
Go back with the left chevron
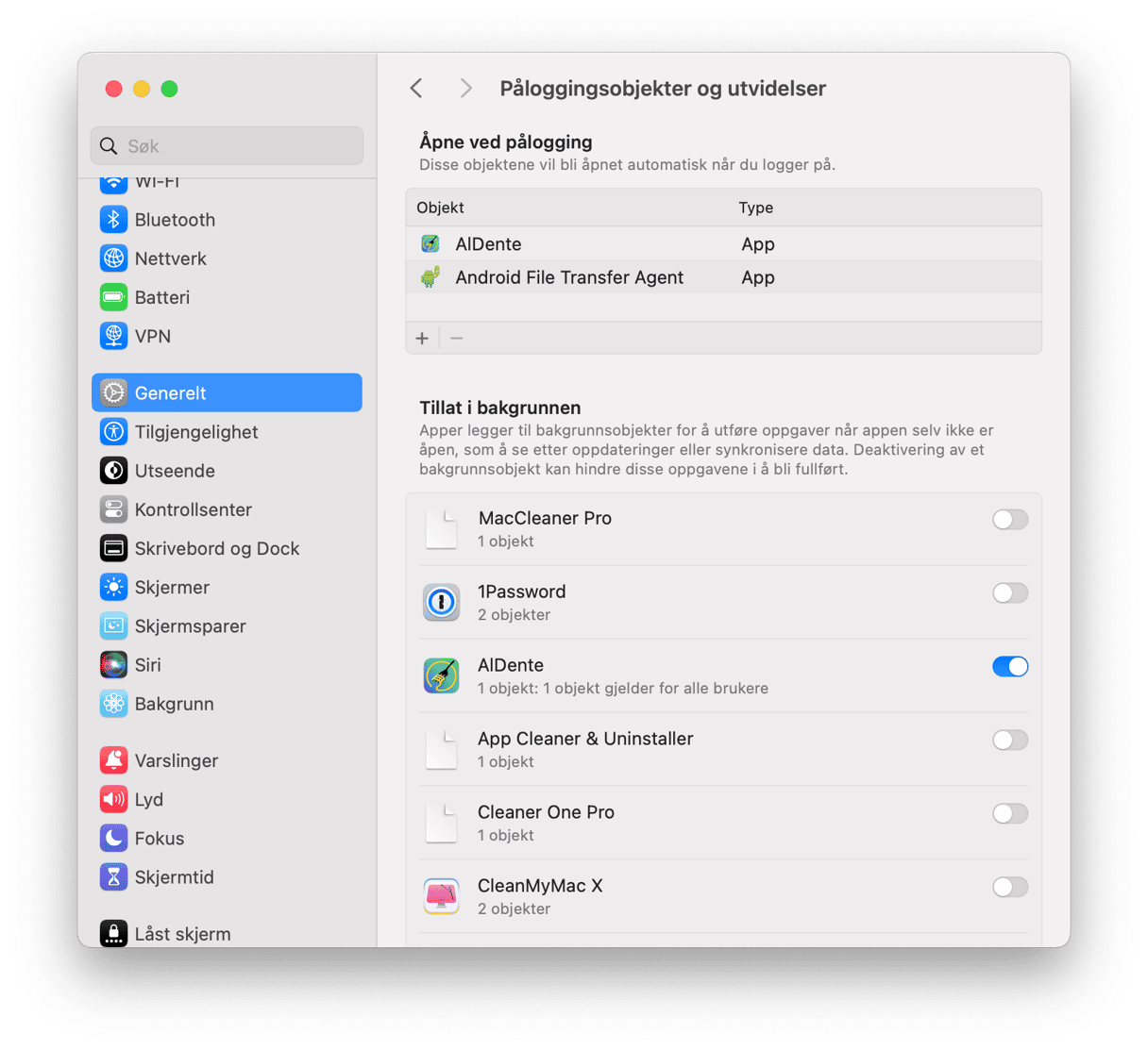(x=416, y=89)
